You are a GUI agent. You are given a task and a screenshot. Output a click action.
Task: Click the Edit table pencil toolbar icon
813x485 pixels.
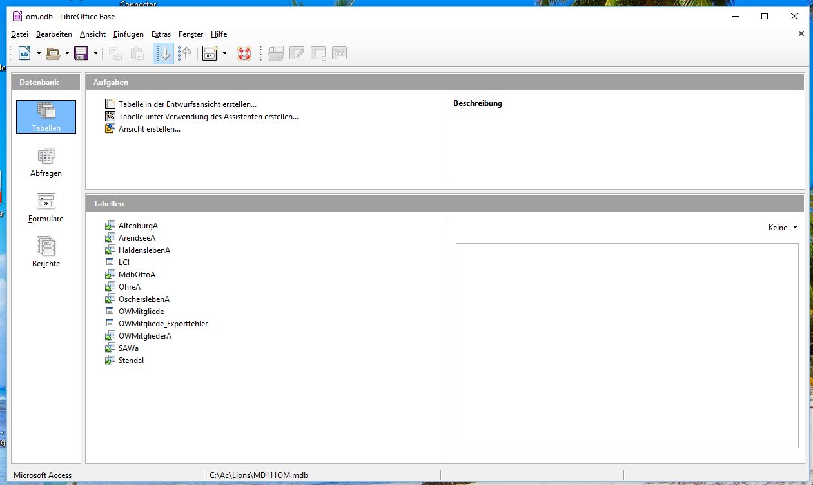(x=297, y=54)
